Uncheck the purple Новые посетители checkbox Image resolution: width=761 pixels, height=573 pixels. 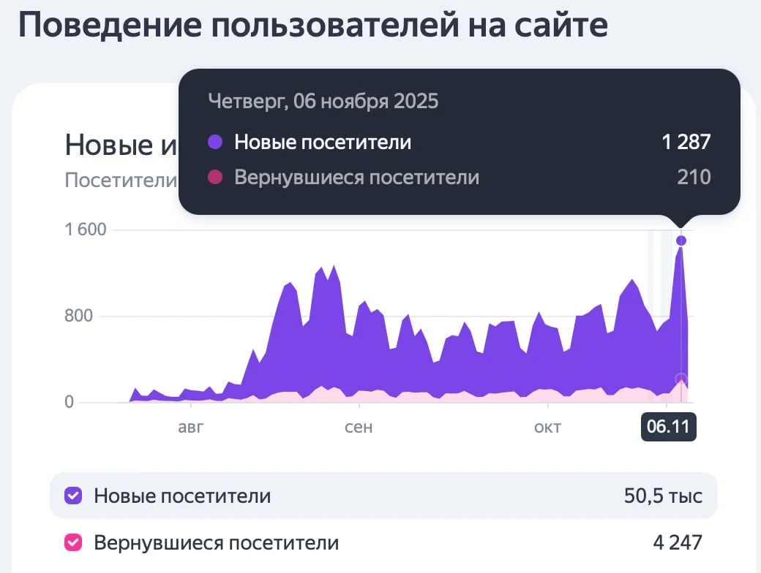pos(73,496)
